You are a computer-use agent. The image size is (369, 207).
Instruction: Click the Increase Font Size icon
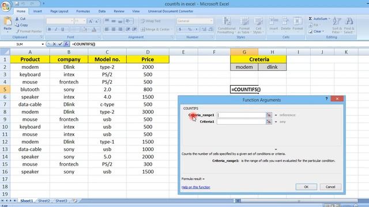point(91,21)
